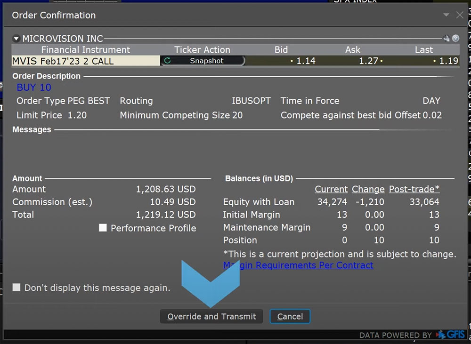Click the Bid column header
The height and width of the screenshot is (344, 471).
click(x=281, y=50)
